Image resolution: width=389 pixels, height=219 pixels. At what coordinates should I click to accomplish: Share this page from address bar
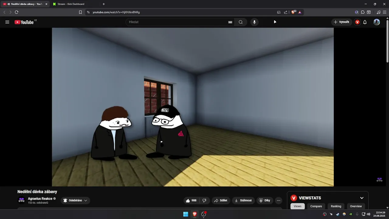click(x=286, y=12)
